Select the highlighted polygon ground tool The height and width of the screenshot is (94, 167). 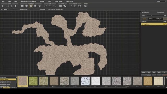pos(31,6)
